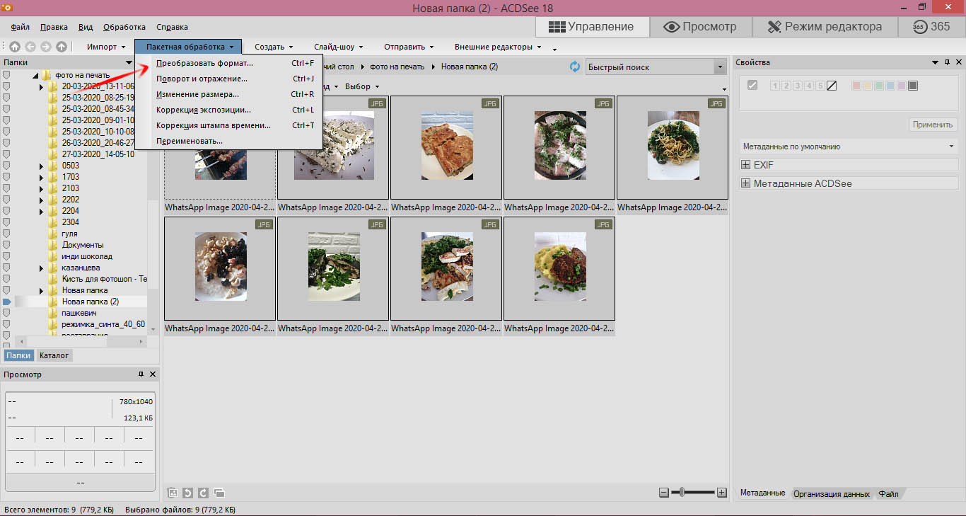Toggle the tagged checkbox in the Properties panel

[752, 86]
